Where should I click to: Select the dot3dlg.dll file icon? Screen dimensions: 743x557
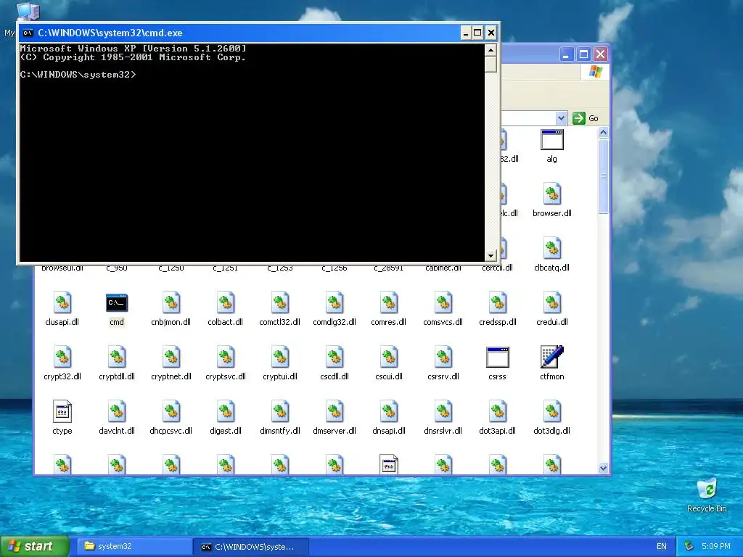552,412
